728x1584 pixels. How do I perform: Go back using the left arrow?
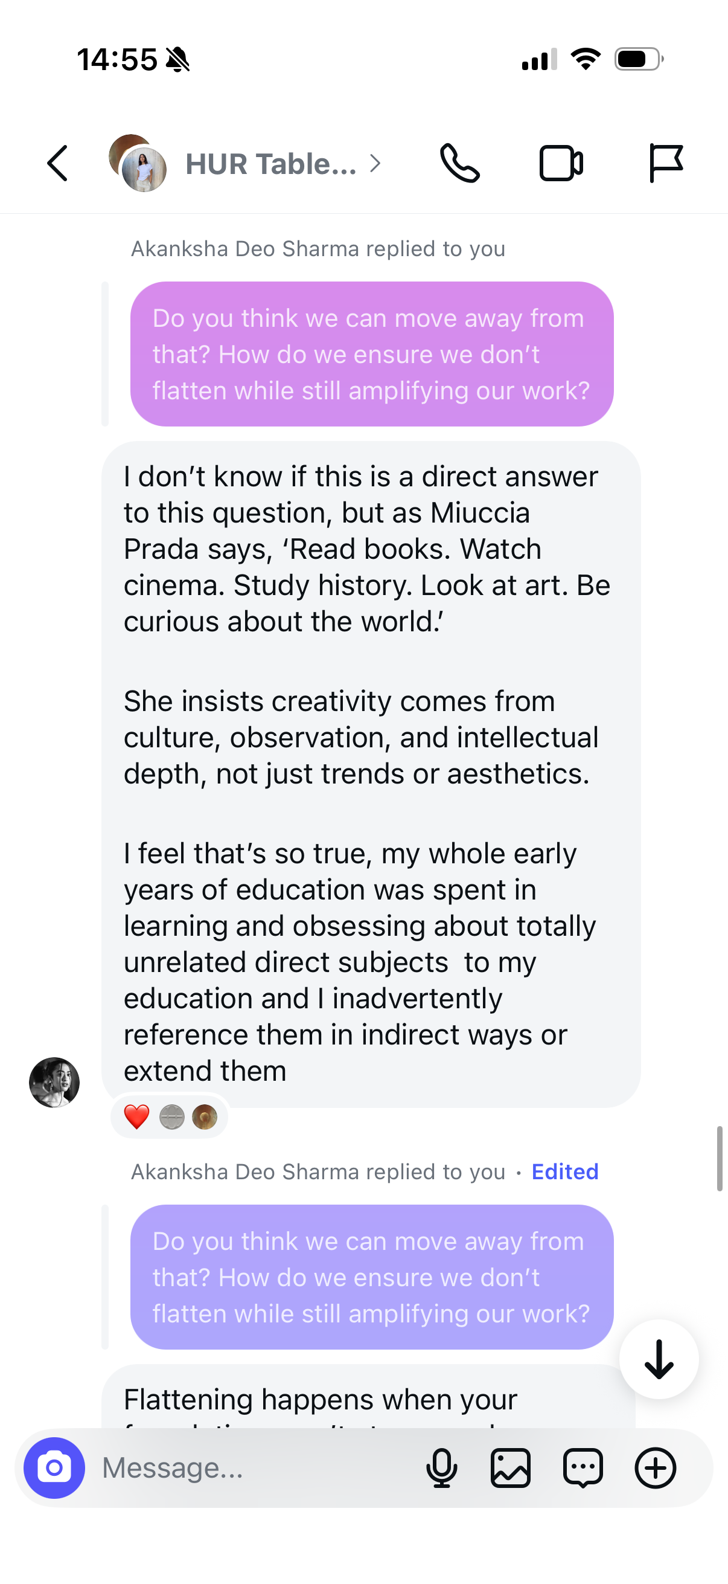pyautogui.click(x=58, y=164)
